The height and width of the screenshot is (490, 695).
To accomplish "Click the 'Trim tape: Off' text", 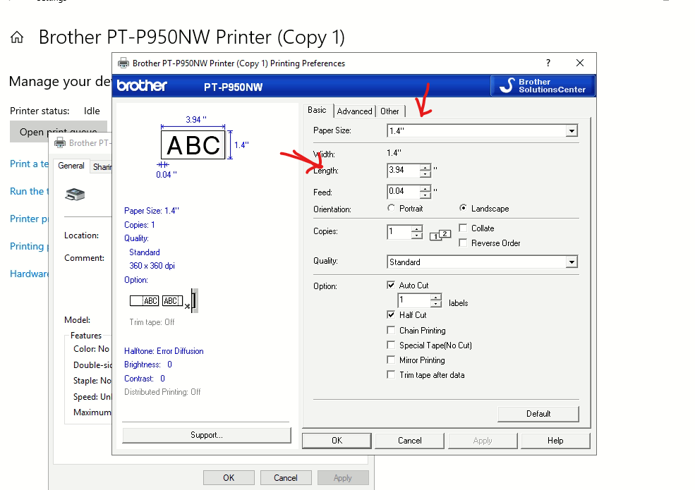I will pyautogui.click(x=152, y=322).
